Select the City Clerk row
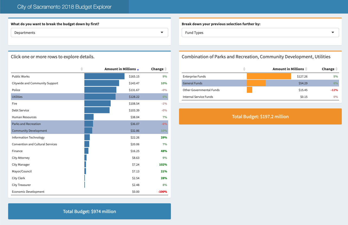Screen dimensions: 348x225 tap(90, 178)
